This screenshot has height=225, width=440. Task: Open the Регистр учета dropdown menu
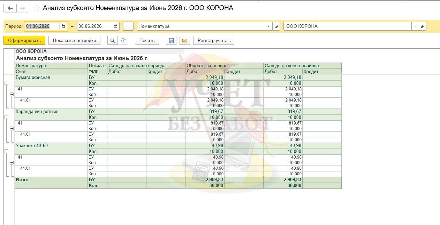(x=214, y=41)
